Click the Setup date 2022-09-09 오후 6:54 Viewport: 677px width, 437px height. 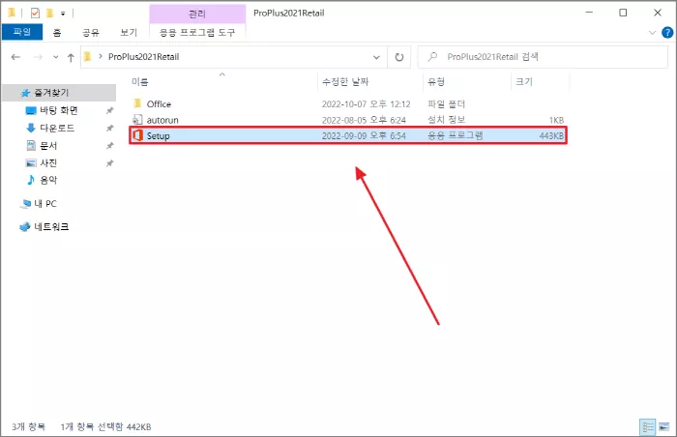[364, 136]
